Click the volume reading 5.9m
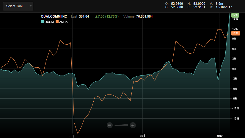 pyautogui.click(x=219, y=4)
